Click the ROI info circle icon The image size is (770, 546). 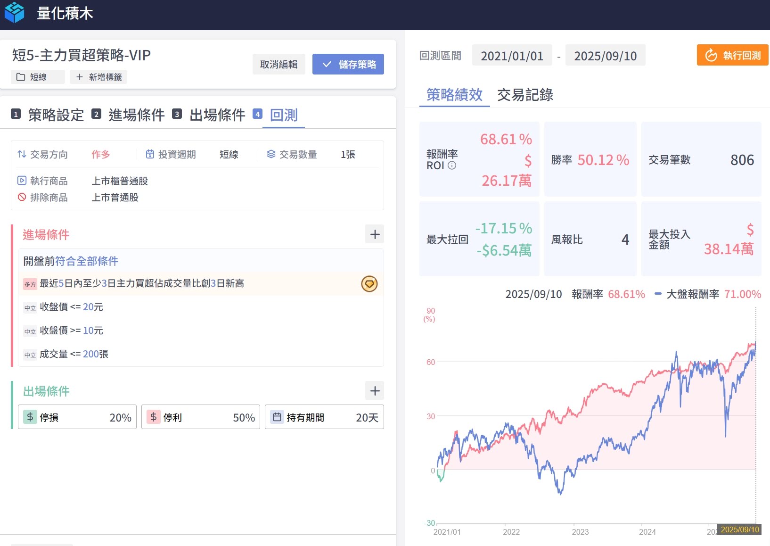click(x=452, y=165)
